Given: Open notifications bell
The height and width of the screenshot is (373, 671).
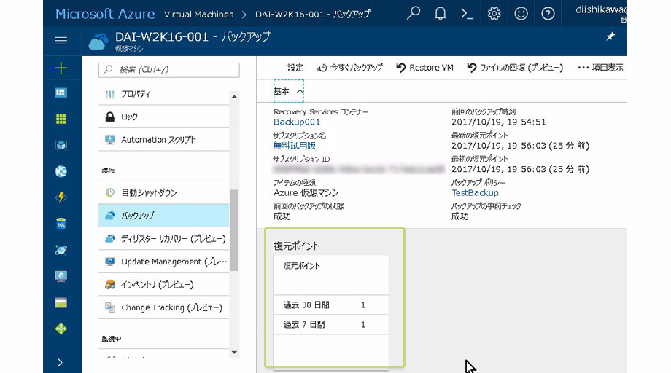Looking at the screenshot, I should pos(440,14).
